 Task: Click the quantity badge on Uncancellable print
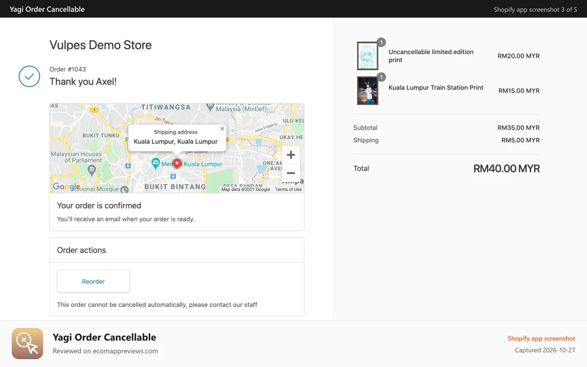click(x=382, y=42)
